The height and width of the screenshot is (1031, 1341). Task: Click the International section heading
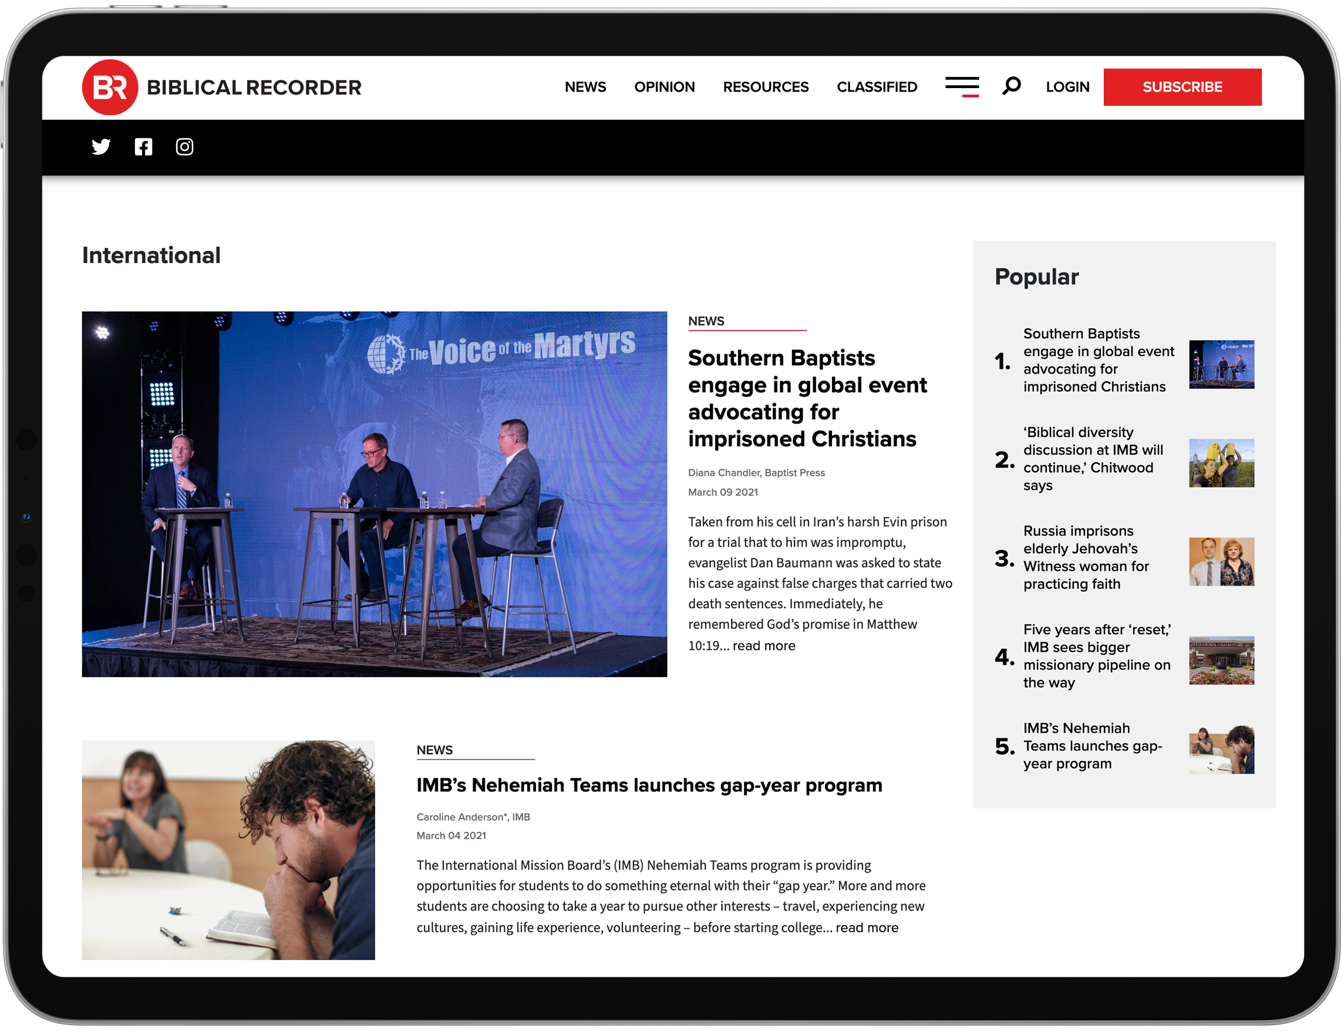[x=151, y=255]
